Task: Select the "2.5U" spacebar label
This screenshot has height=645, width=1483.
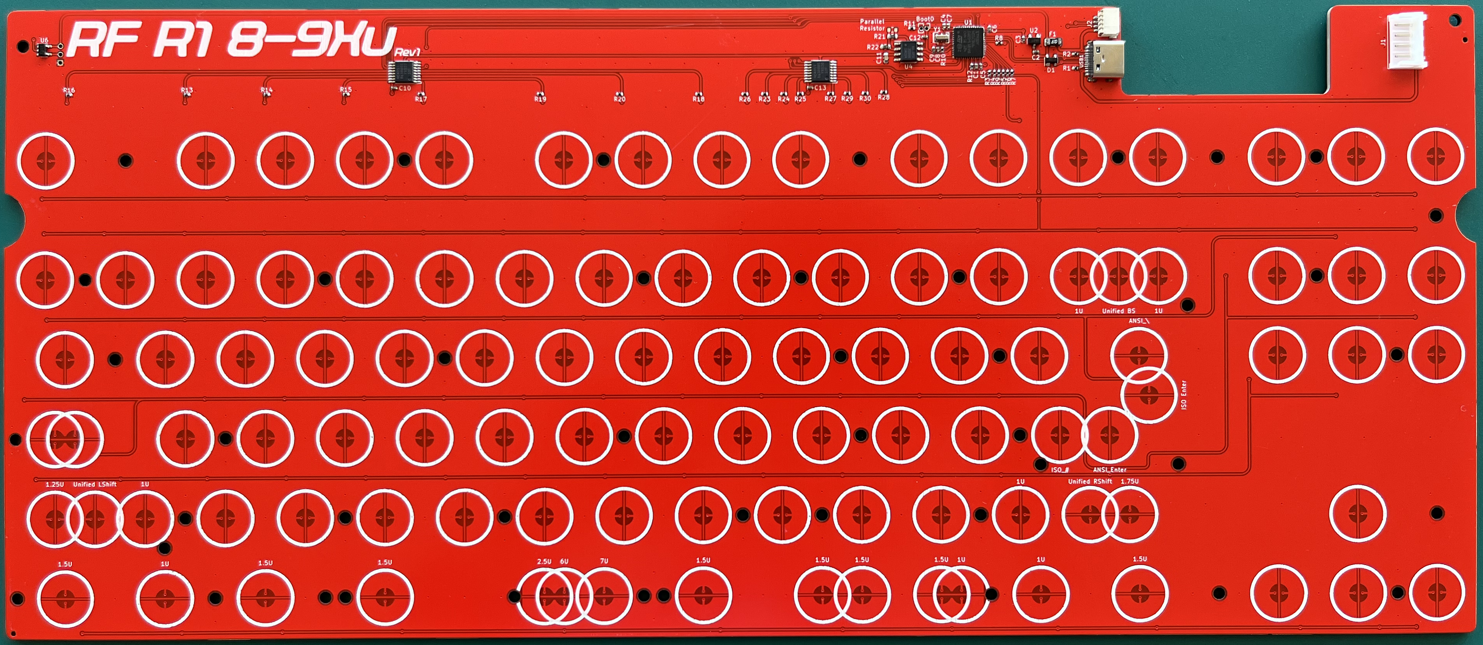Action: pos(544,561)
